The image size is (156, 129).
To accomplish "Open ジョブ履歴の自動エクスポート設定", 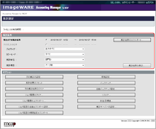I will coord(34,107).
